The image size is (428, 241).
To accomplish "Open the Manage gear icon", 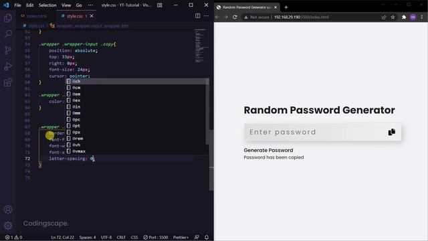I will pyautogui.click(x=8, y=226).
